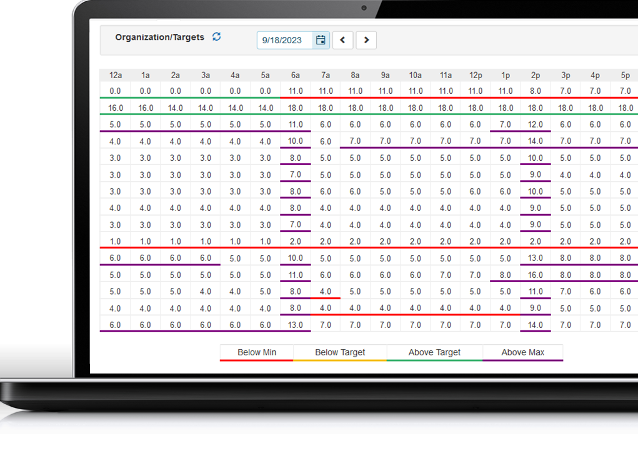Click the 12a column header
Viewport: 638px width, 468px height.
[x=115, y=75]
